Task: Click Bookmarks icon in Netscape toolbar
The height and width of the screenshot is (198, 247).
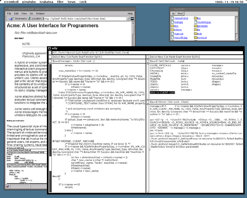Action: [11, 19]
